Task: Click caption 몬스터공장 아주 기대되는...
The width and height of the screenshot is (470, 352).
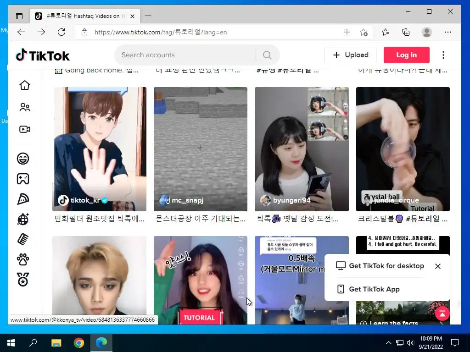Action: 200,219
